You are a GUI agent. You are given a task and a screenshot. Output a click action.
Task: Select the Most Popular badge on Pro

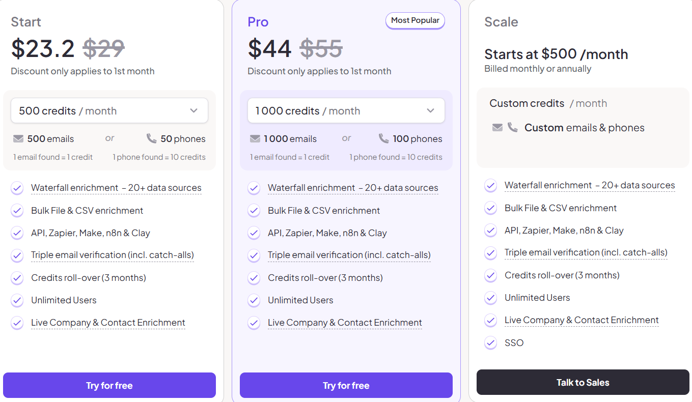(x=415, y=20)
